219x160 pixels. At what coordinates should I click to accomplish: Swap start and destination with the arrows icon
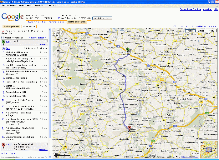click(59, 18)
